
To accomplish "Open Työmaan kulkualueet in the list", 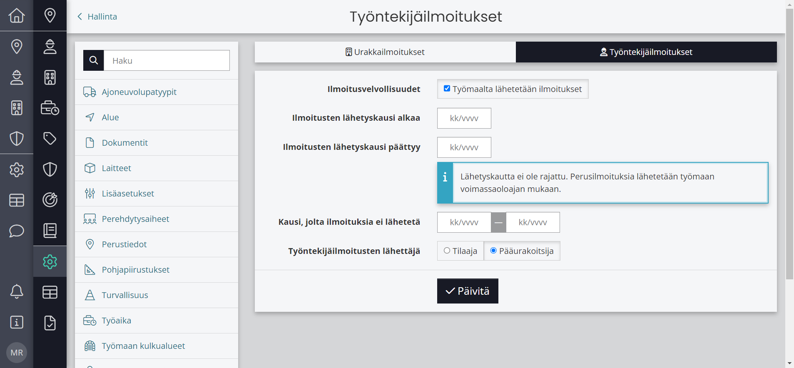I will pos(157,346).
